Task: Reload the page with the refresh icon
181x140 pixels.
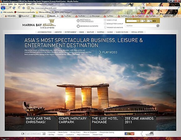Action: point(14,8)
